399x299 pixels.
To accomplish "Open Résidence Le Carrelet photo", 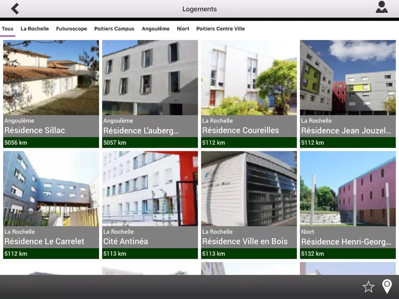I will [51, 189].
